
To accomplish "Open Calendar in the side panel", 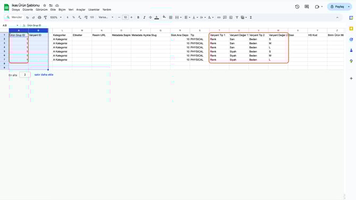I will tap(351, 18).
